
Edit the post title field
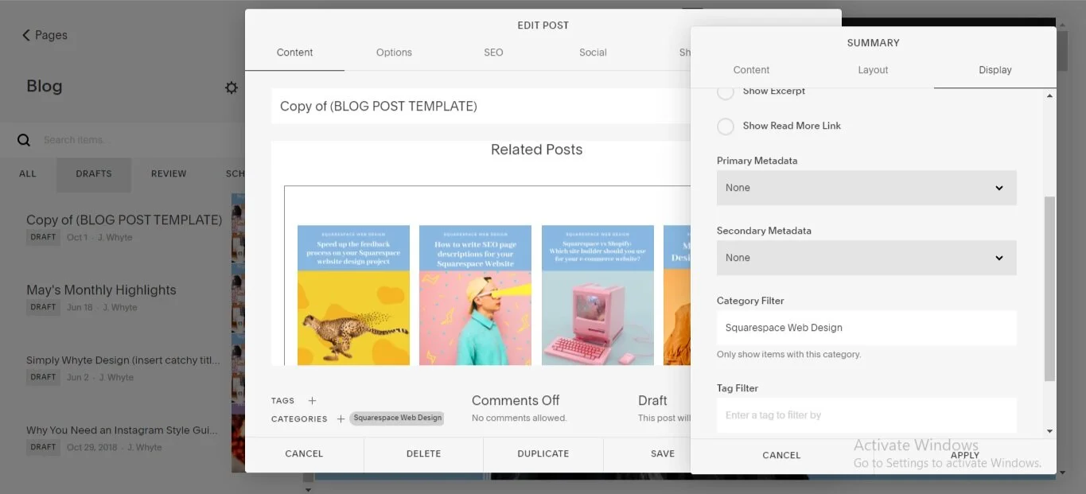click(x=481, y=106)
